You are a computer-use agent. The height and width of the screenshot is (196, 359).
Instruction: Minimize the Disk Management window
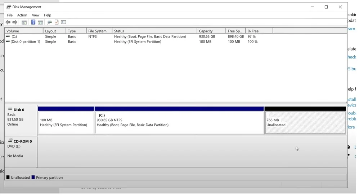[x=312, y=7]
